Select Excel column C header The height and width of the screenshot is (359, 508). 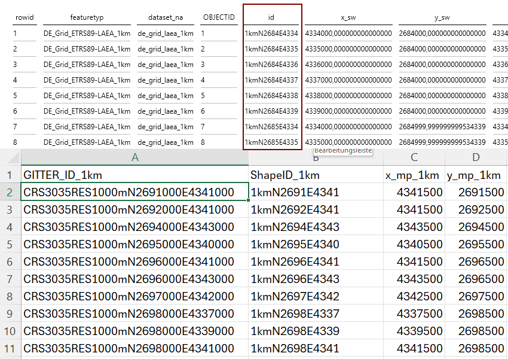coord(414,157)
